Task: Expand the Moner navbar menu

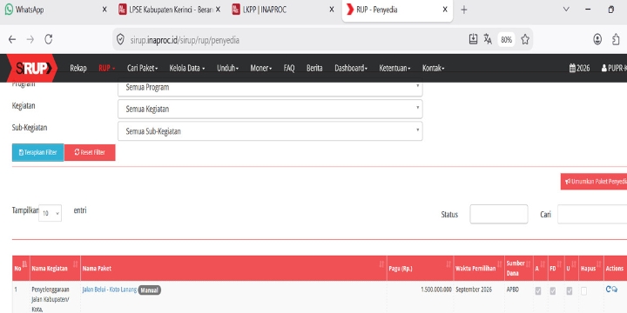Action: [x=260, y=69]
